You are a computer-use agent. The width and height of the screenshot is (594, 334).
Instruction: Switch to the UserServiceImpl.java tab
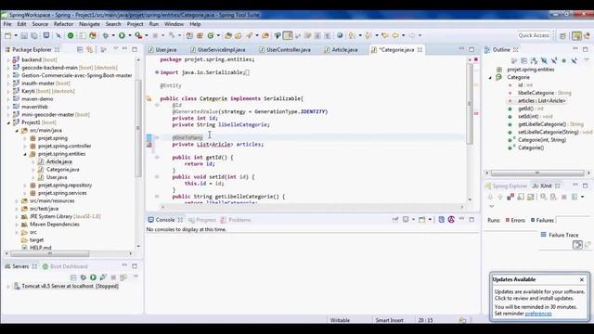pos(218,49)
